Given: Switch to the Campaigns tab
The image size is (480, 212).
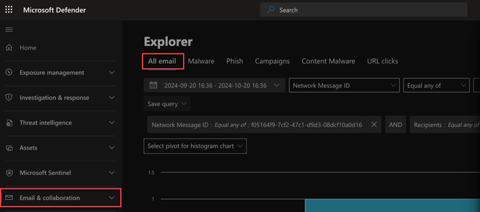Looking at the screenshot, I should click(x=272, y=61).
